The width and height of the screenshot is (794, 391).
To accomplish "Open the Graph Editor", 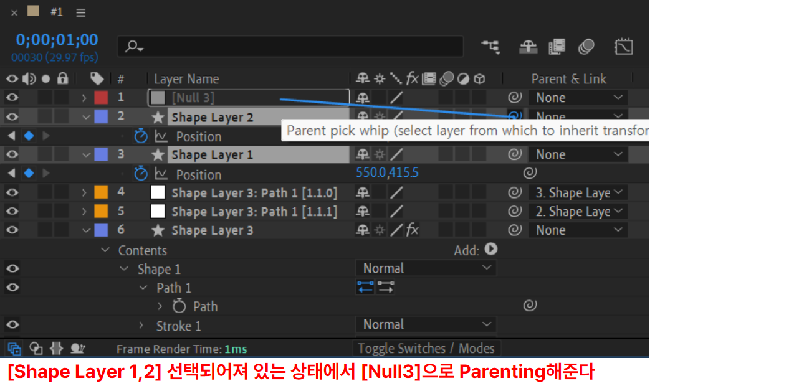I will 624,46.
